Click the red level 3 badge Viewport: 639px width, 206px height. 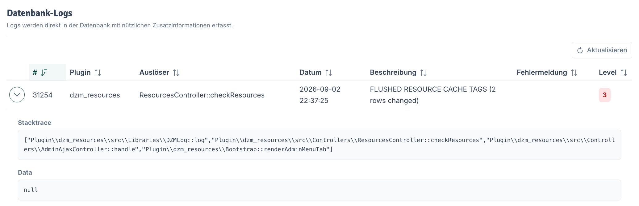(604, 95)
